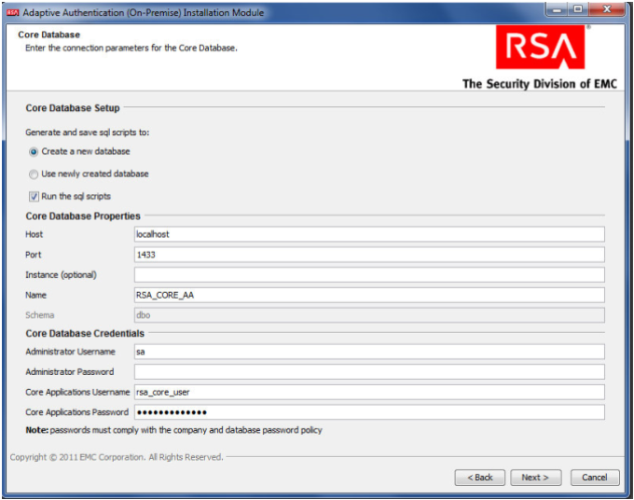Minimize the installer window

click(x=557, y=9)
